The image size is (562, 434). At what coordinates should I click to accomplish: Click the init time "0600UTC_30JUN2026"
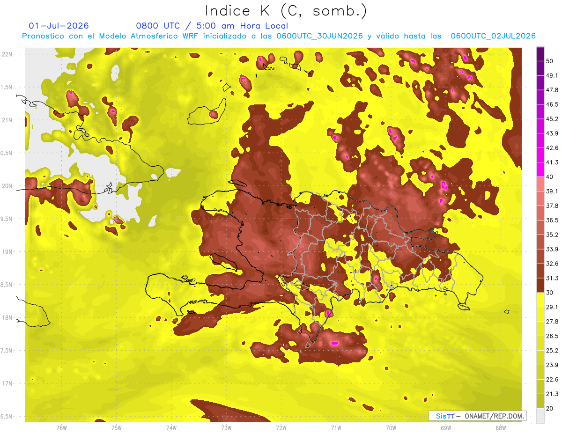pos(319,36)
